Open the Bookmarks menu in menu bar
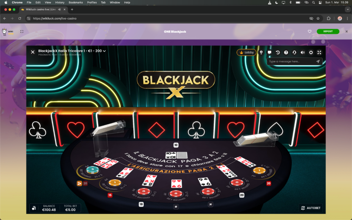This screenshot has height=220, width=352. pyautogui.click(x=76, y=2)
